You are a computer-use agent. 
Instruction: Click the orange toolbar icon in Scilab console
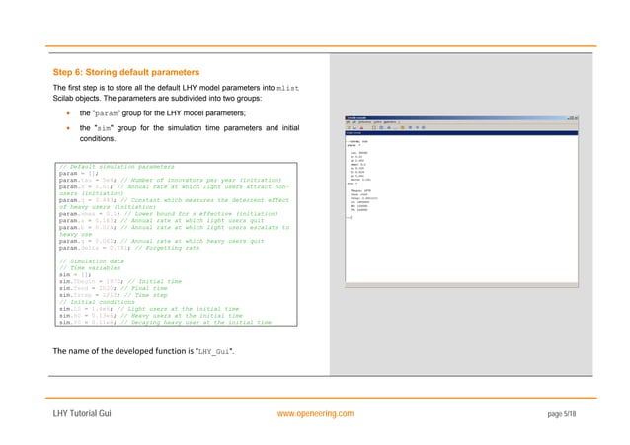[402, 127]
